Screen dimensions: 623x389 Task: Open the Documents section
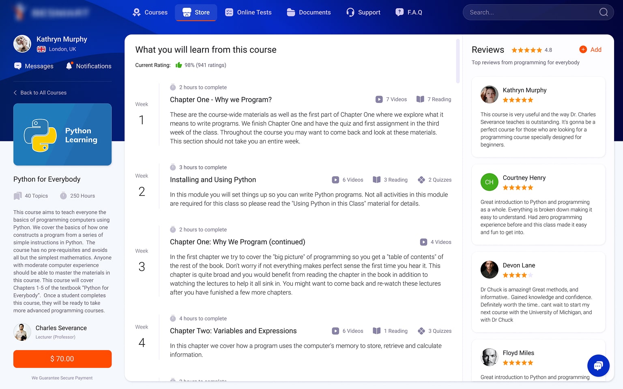pyautogui.click(x=309, y=12)
